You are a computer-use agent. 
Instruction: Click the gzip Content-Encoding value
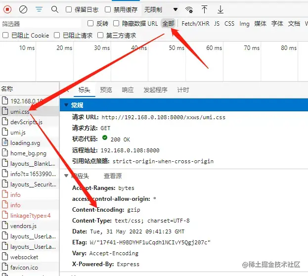[133, 210]
